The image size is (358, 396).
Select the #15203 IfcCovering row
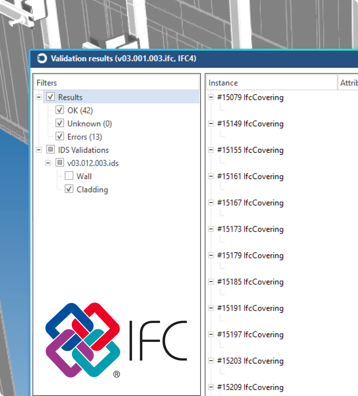coord(250,361)
